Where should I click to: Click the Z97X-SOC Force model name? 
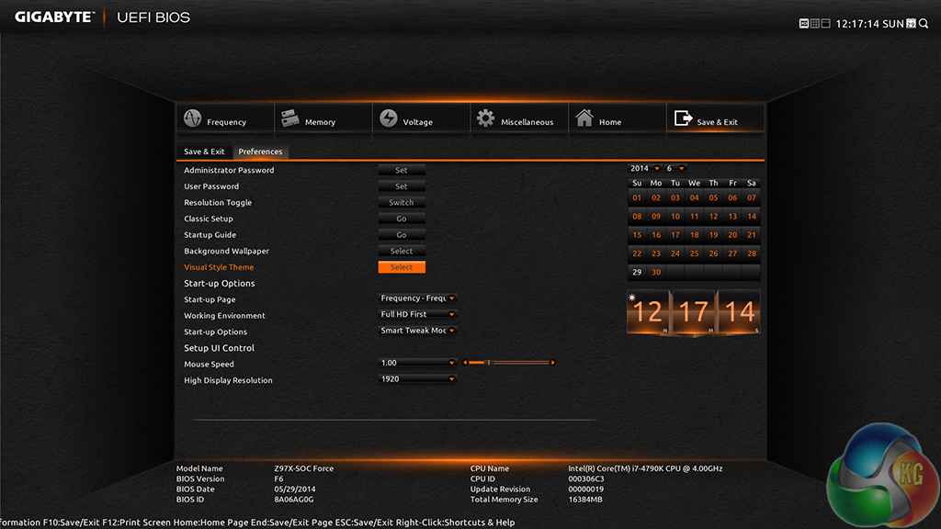(x=303, y=468)
